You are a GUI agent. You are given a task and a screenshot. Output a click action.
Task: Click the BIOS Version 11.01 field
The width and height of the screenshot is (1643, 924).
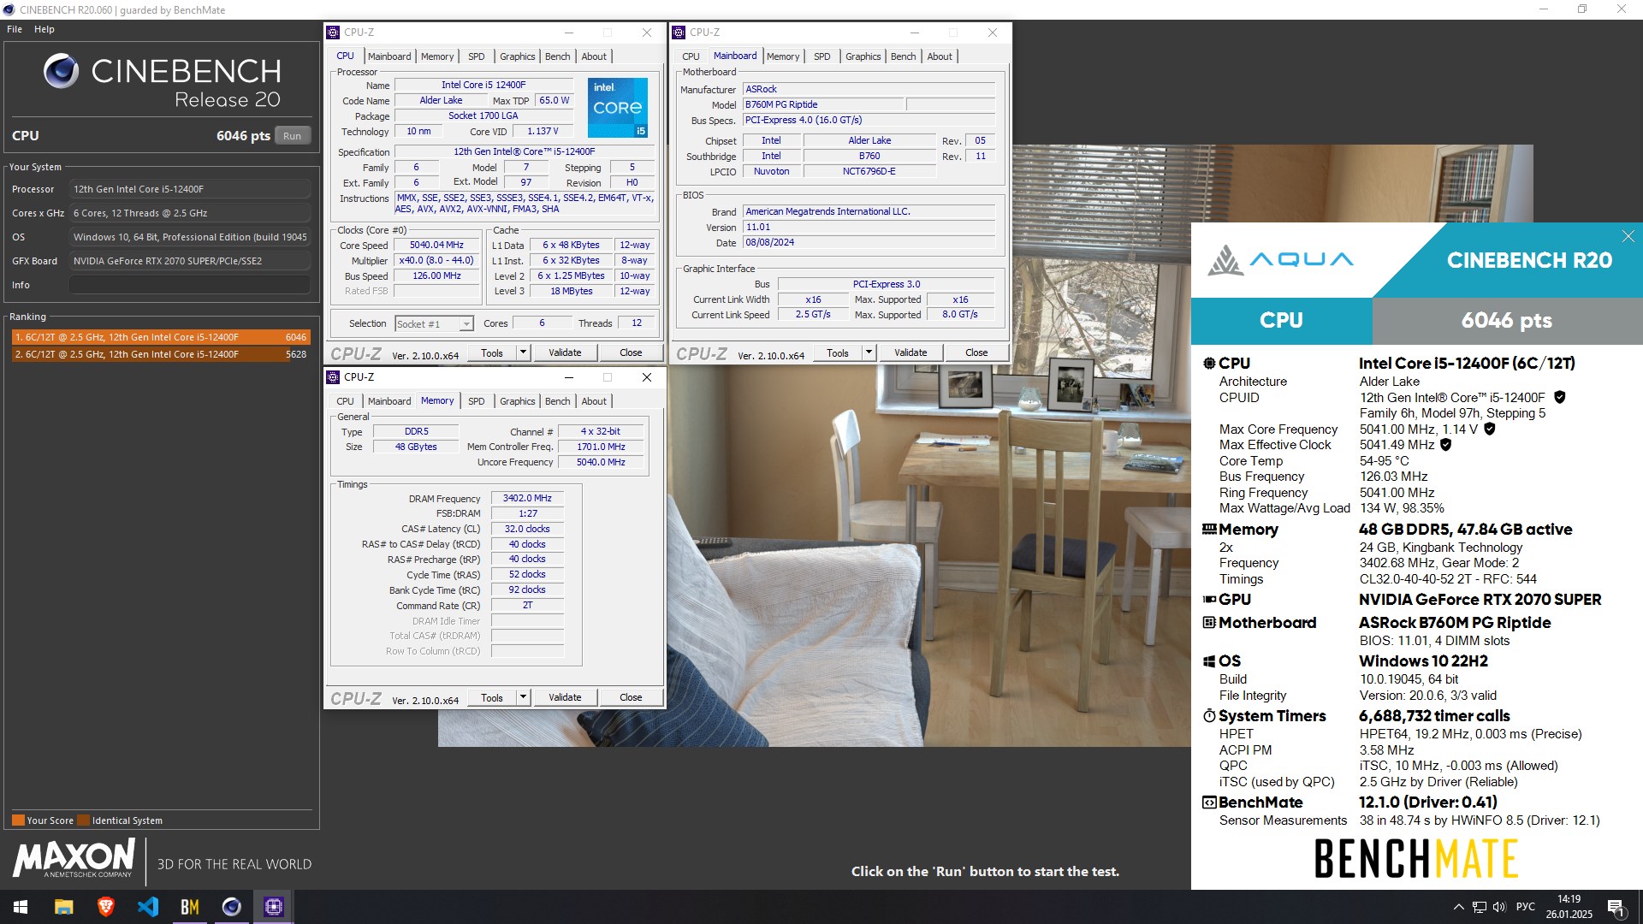point(869,228)
